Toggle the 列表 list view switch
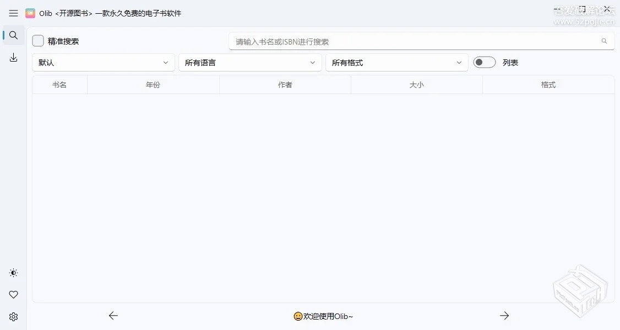620x330 pixels. tap(484, 62)
